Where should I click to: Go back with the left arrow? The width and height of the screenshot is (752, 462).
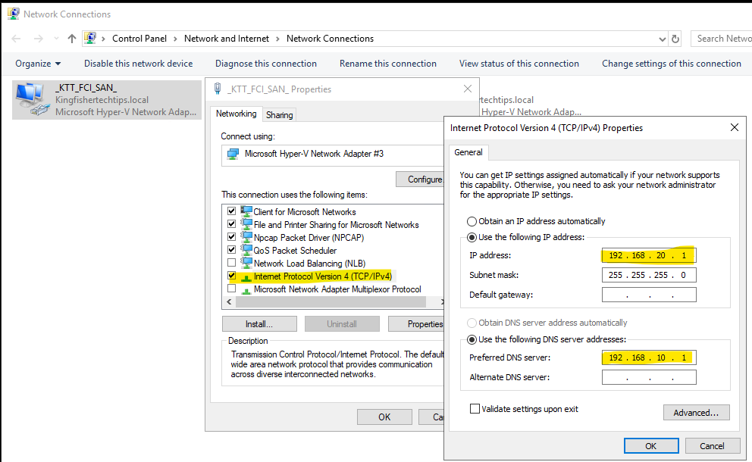click(x=16, y=39)
